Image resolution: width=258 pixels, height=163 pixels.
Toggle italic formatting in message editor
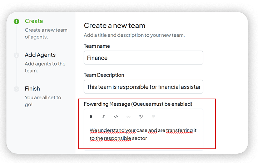[104, 117]
